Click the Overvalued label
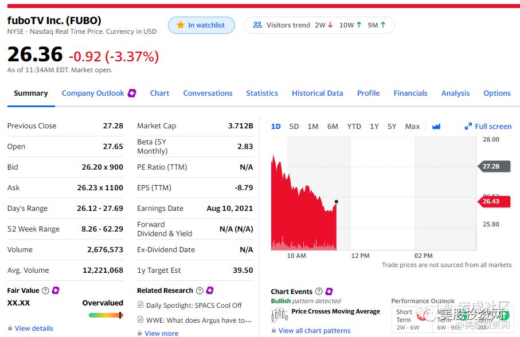Screen dimensions: 520x337 pos(103,303)
